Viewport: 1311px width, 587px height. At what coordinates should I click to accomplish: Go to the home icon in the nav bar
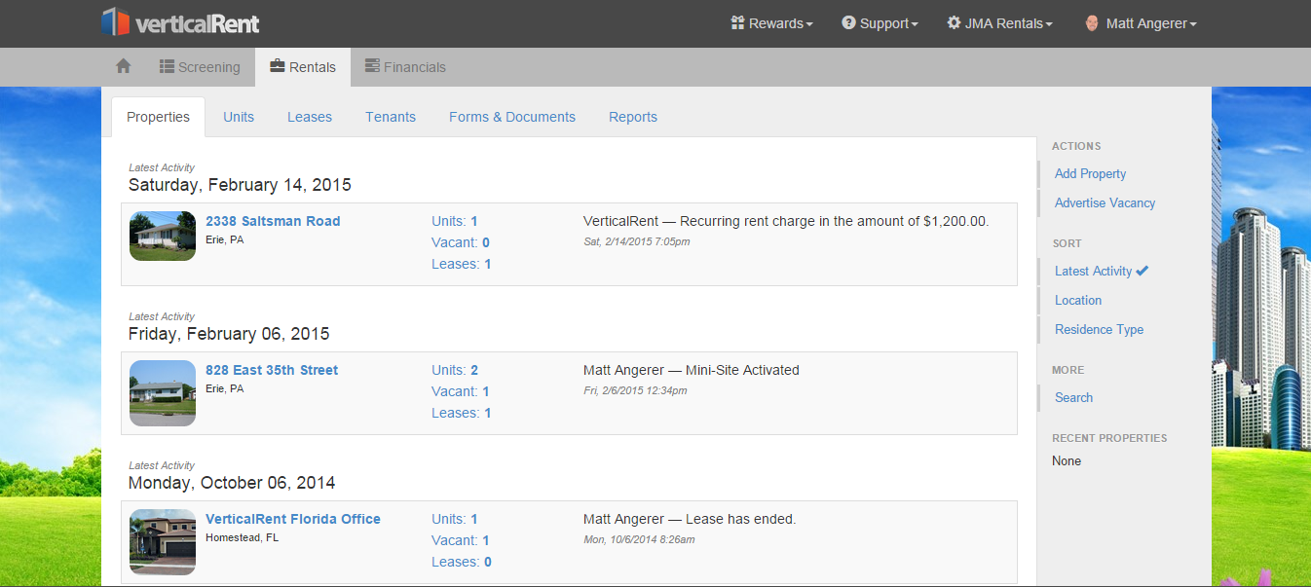click(123, 66)
